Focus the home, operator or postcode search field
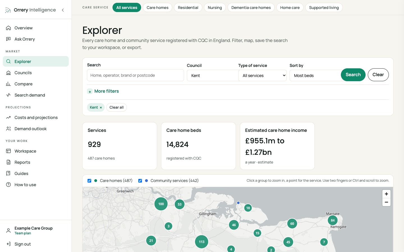Screen dimensions: 404x252 (136, 75)
